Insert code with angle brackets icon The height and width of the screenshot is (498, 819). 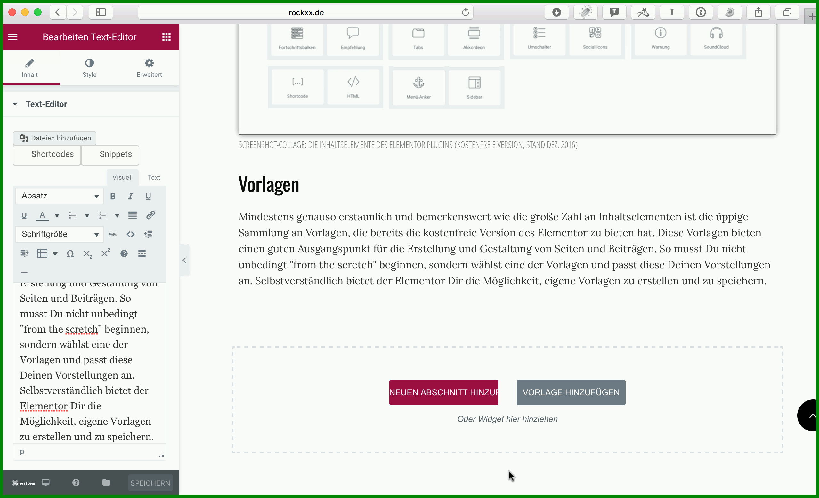(x=130, y=234)
